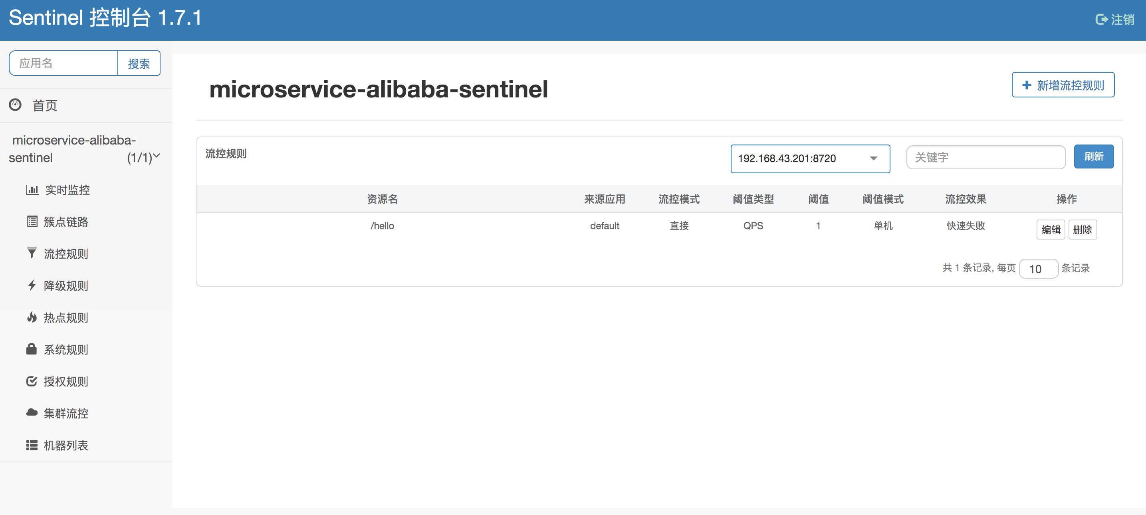The width and height of the screenshot is (1146, 515).
Task: Open the 192.168.43.201:8720 machine dropdown
Action: pyautogui.click(x=810, y=159)
